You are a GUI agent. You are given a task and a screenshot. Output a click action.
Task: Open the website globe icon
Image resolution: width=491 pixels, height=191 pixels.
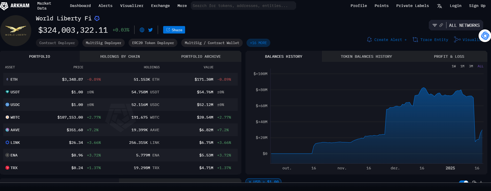coord(142,30)
